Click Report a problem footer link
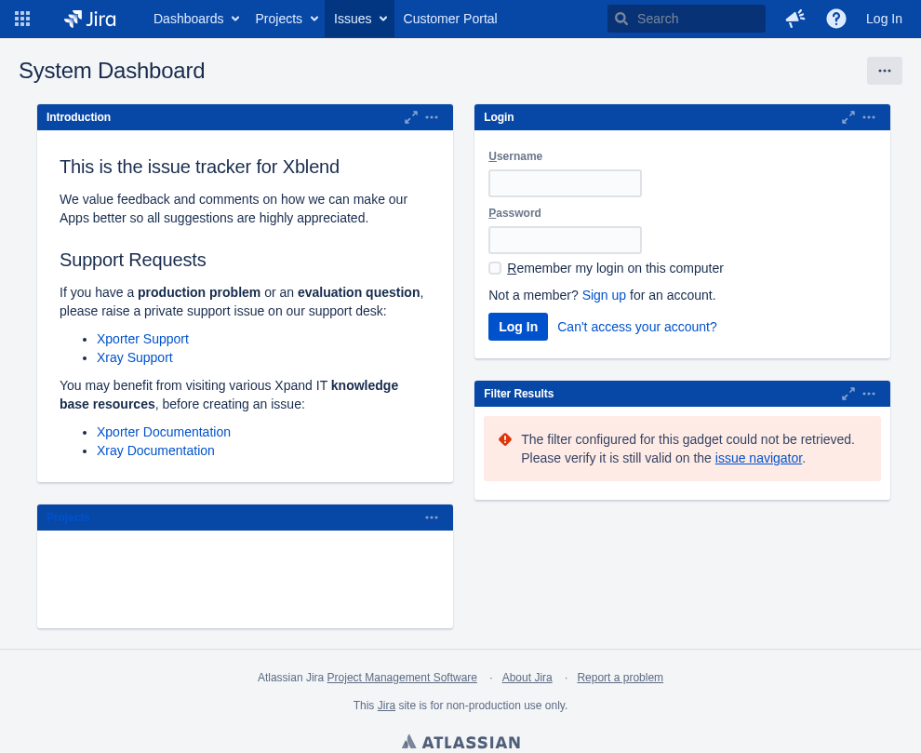921x753 pixels. click(620, 678)
